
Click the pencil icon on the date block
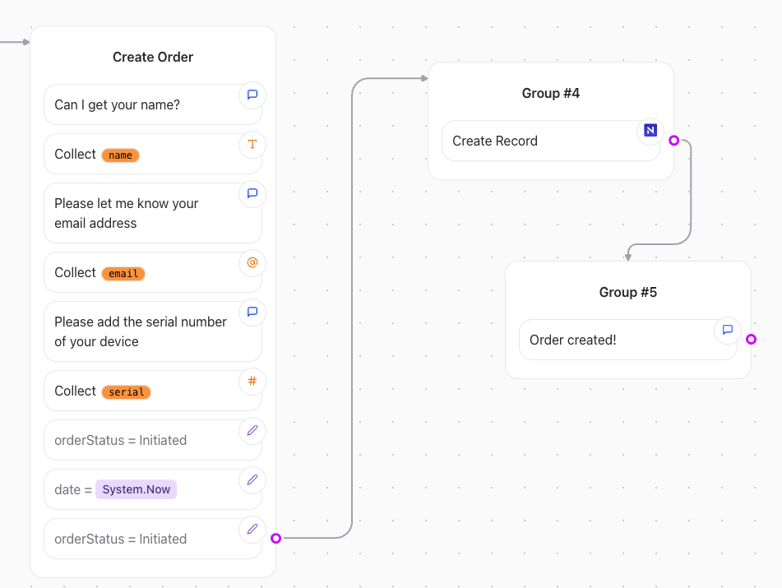252,479
